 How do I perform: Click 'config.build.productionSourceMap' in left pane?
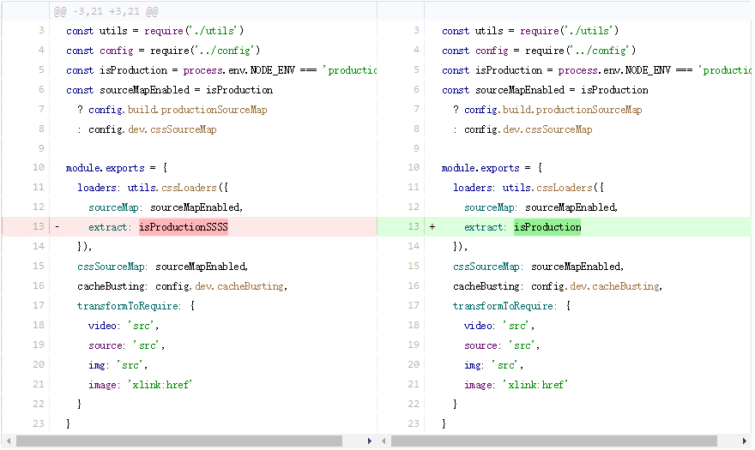pyautogui.click(x=178, y=110)
